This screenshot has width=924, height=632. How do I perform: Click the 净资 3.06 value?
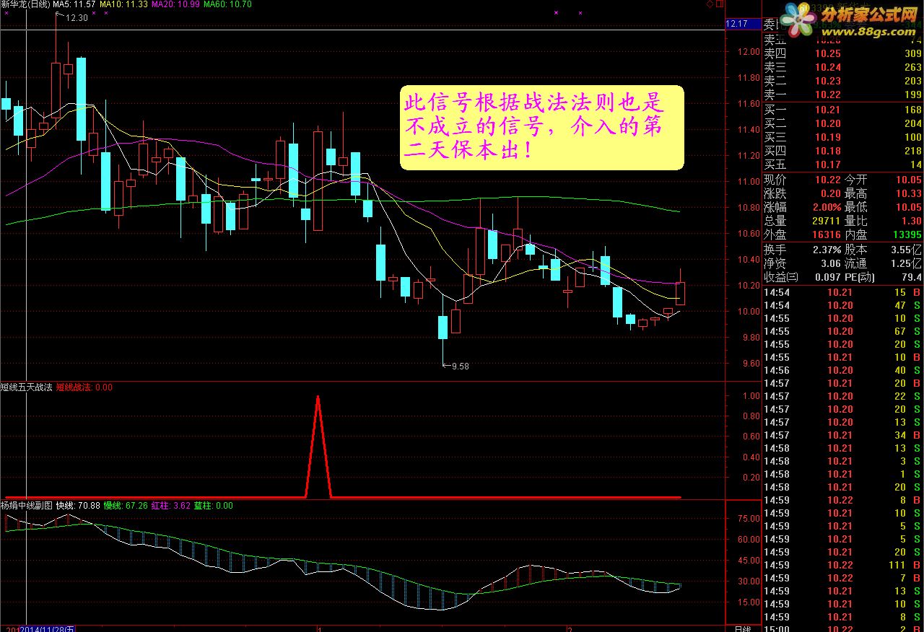pyautogui.click(x=830, y=264)
